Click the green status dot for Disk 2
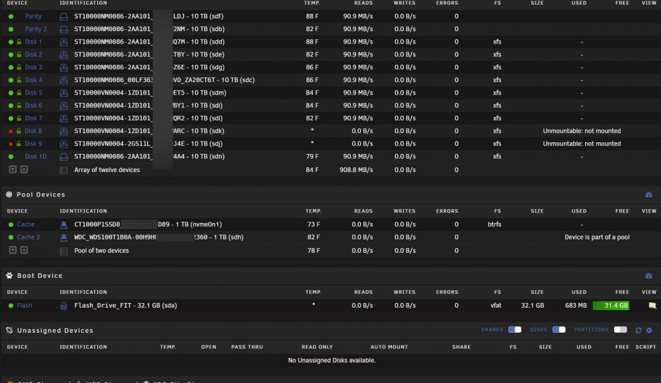The width and height of the screenshot is (661, 383). [x=11, y=55]
